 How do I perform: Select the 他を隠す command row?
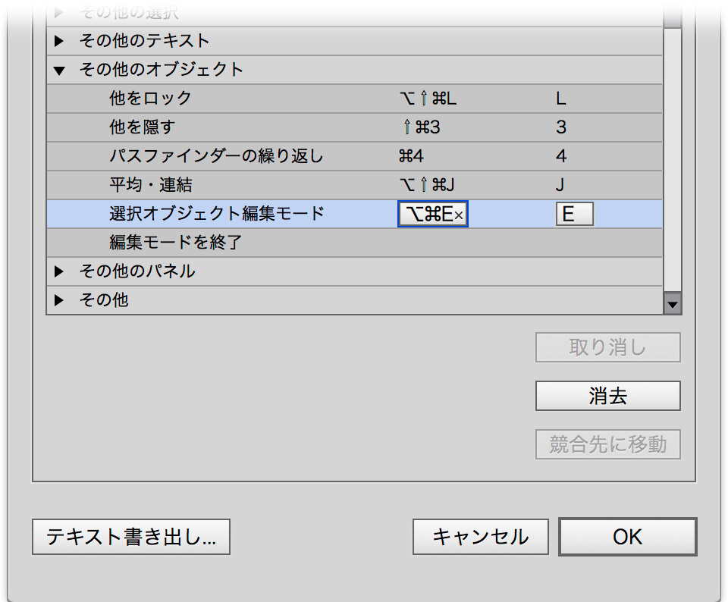click(x=354, y=127)
